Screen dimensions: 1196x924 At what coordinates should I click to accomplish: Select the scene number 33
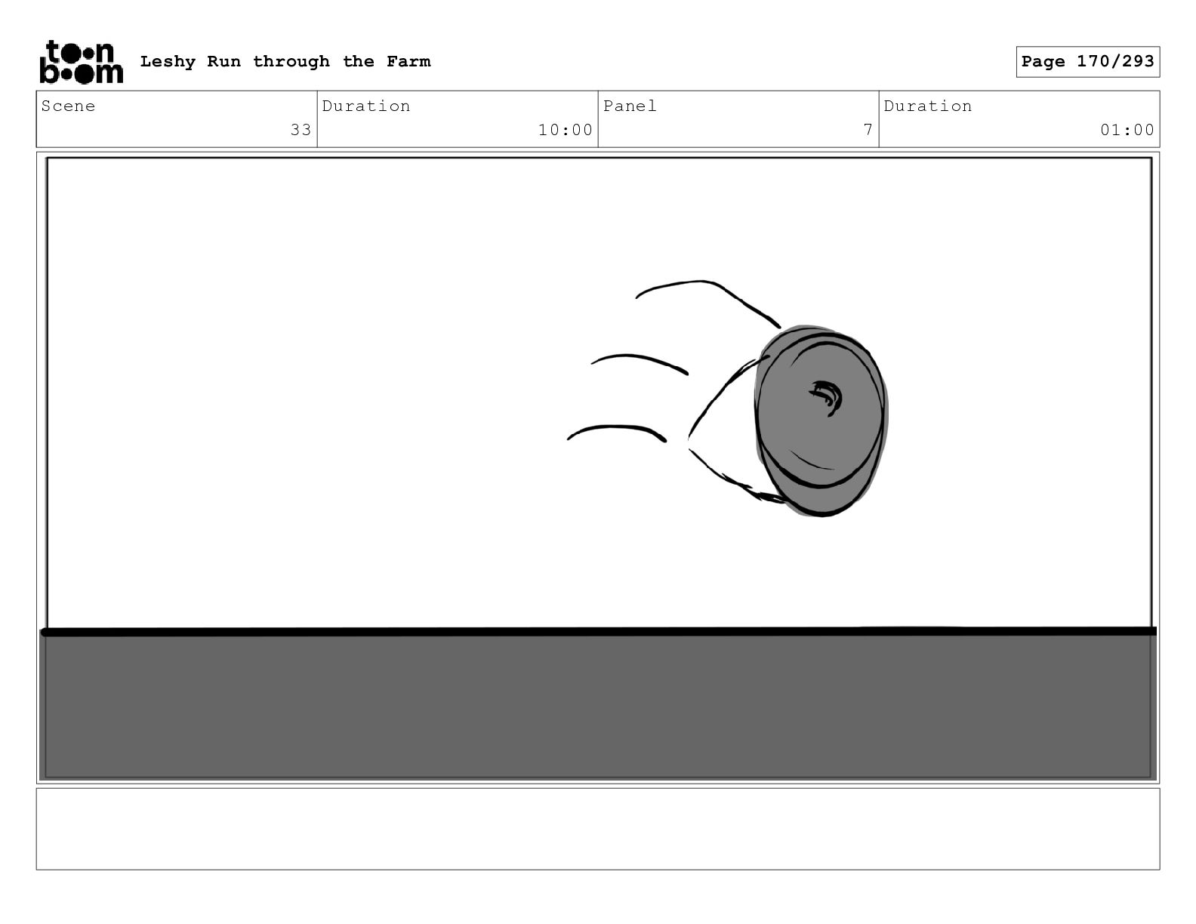(x=301, y=130)
